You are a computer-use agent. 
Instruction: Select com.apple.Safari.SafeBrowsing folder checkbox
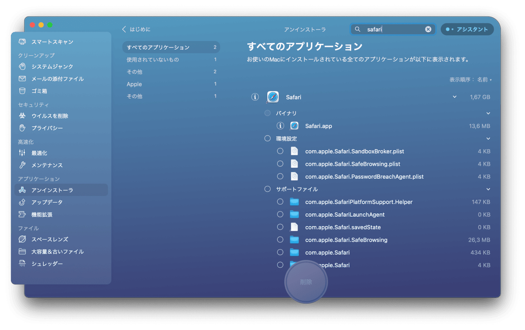click(280, 240)
